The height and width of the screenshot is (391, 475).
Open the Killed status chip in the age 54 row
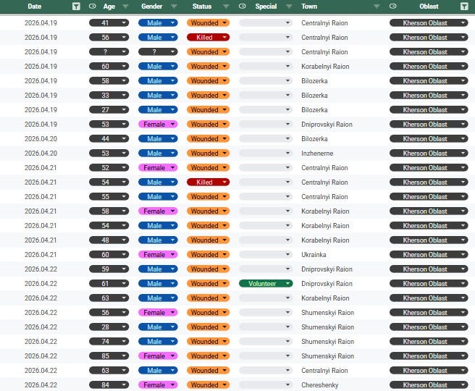208,182
